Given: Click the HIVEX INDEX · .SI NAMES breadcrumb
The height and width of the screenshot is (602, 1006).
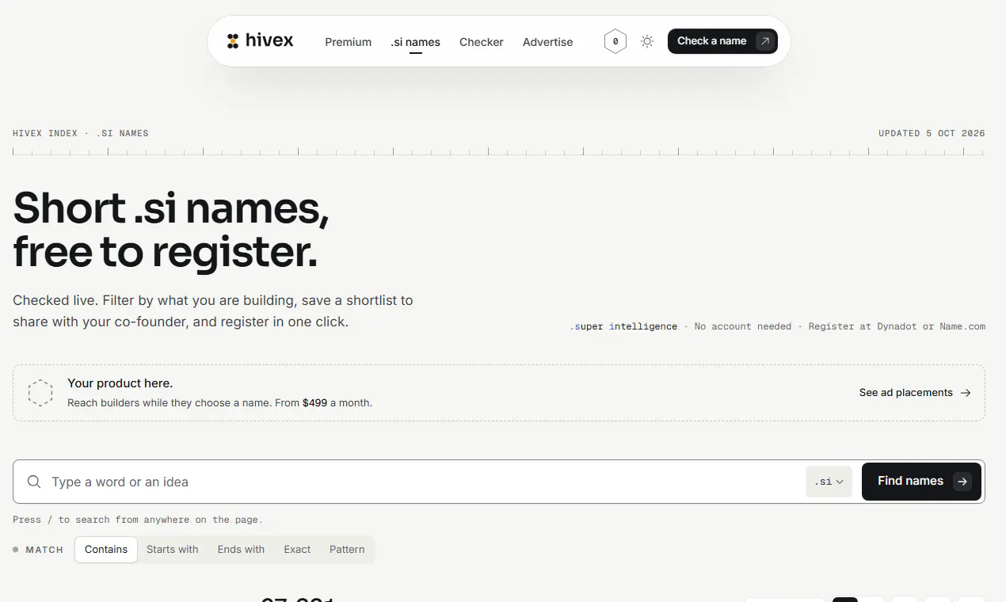Looking at the screenshot, I should pos(81,133).
